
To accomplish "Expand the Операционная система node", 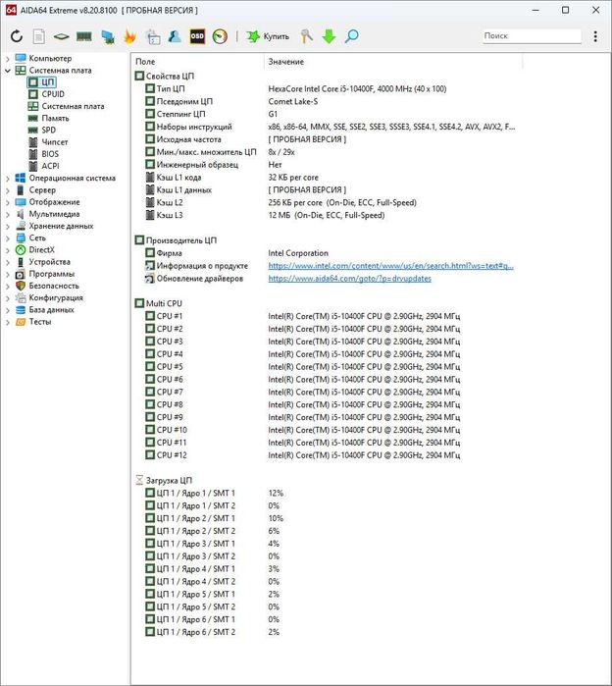I will coord(8,179).
